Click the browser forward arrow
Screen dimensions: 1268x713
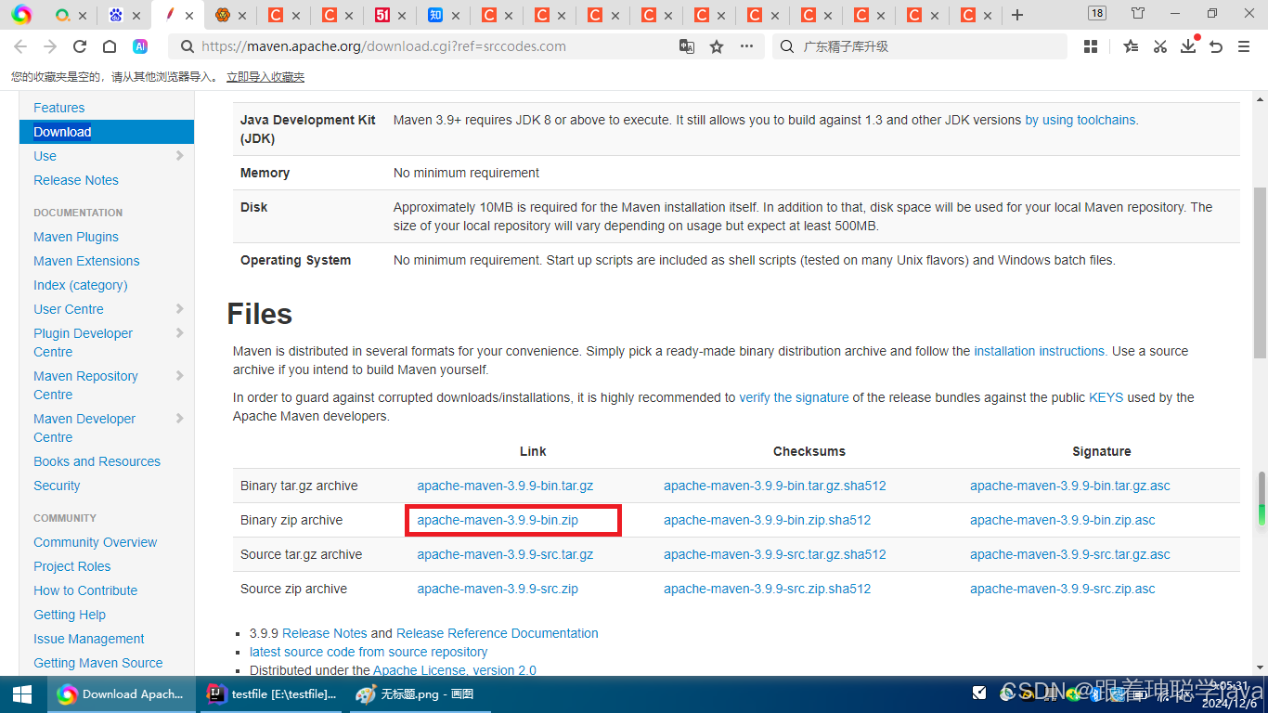tap(50, 46)
